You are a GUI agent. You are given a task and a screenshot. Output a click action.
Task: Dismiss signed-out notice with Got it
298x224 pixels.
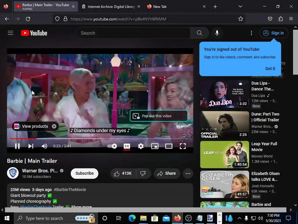click(270, 69)
